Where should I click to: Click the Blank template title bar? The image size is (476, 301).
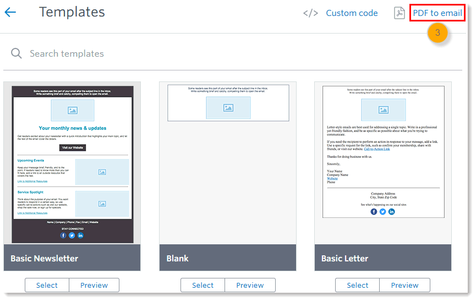(228, 258)
